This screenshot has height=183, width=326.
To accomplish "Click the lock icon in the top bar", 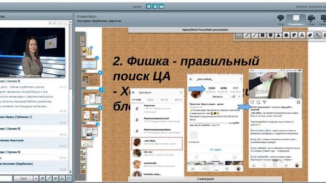I will tap(155, 7).
